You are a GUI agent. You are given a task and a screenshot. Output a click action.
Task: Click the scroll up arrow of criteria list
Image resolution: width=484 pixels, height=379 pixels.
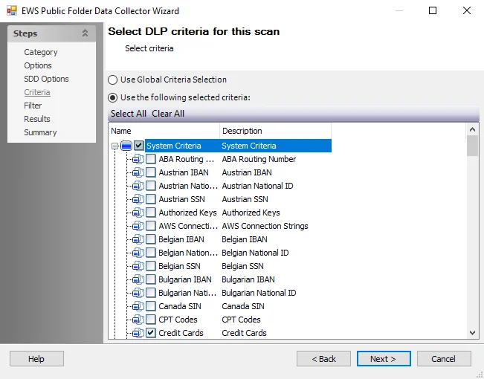[x=472, y=129]
